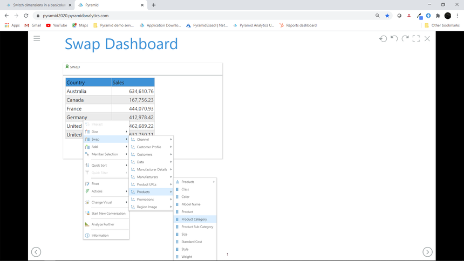The width and height of the screenshot is (464, 261).
Task: Click the undo arrow icon
Action: (394, 38)
